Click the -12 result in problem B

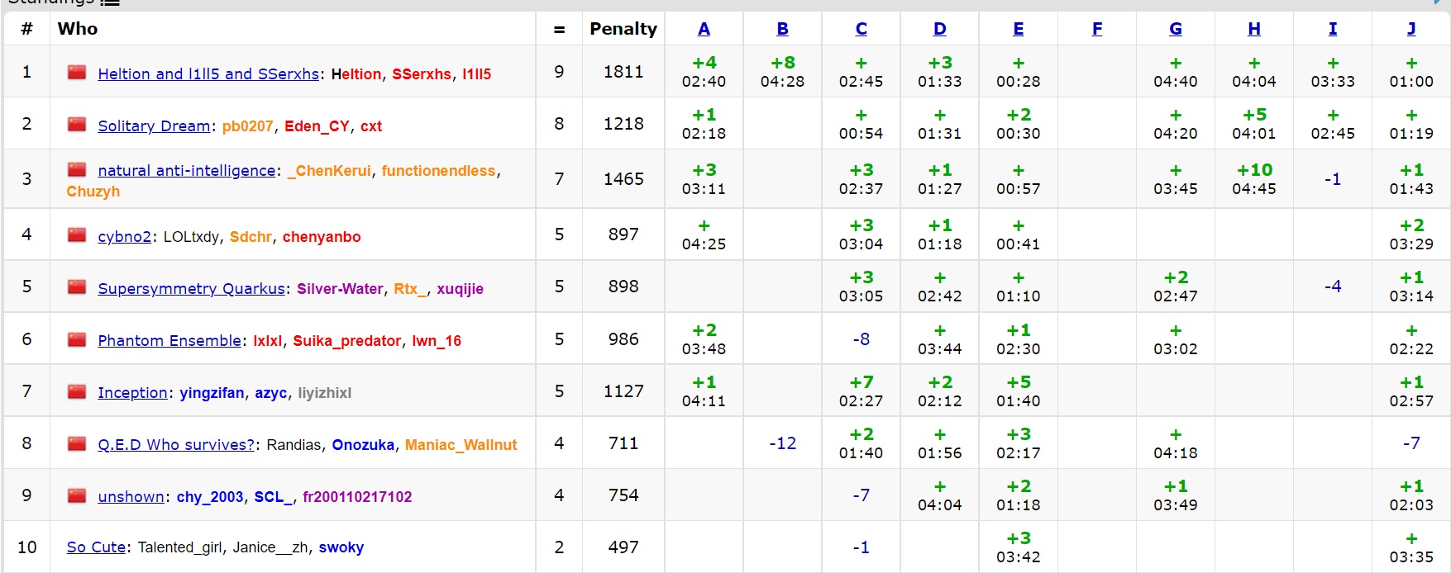coord(782,443)
